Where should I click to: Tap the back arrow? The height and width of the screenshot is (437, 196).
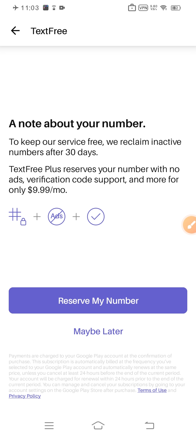16,31
